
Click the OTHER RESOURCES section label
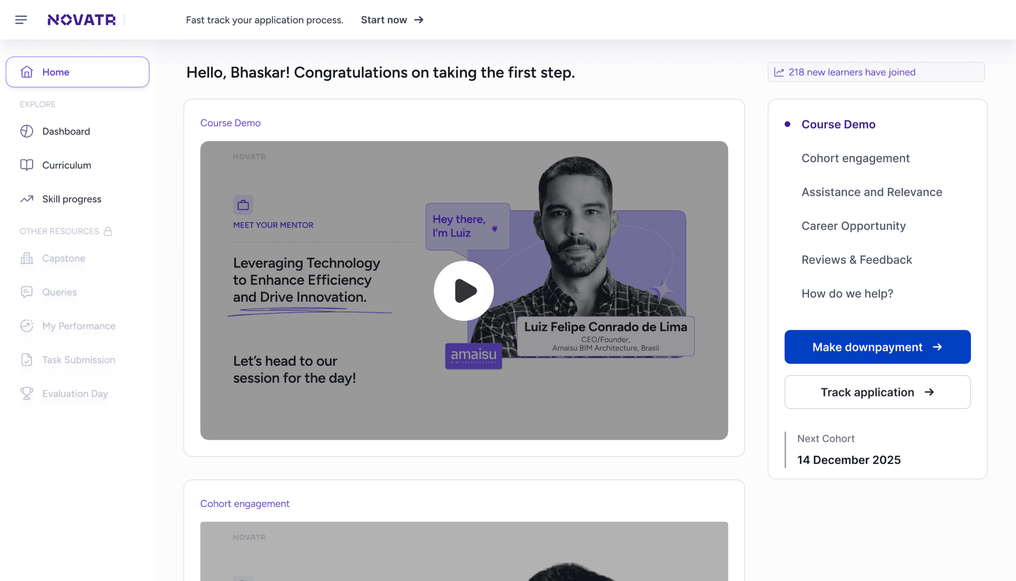pos(60,232)
